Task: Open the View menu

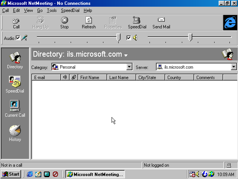Action: 28,10
